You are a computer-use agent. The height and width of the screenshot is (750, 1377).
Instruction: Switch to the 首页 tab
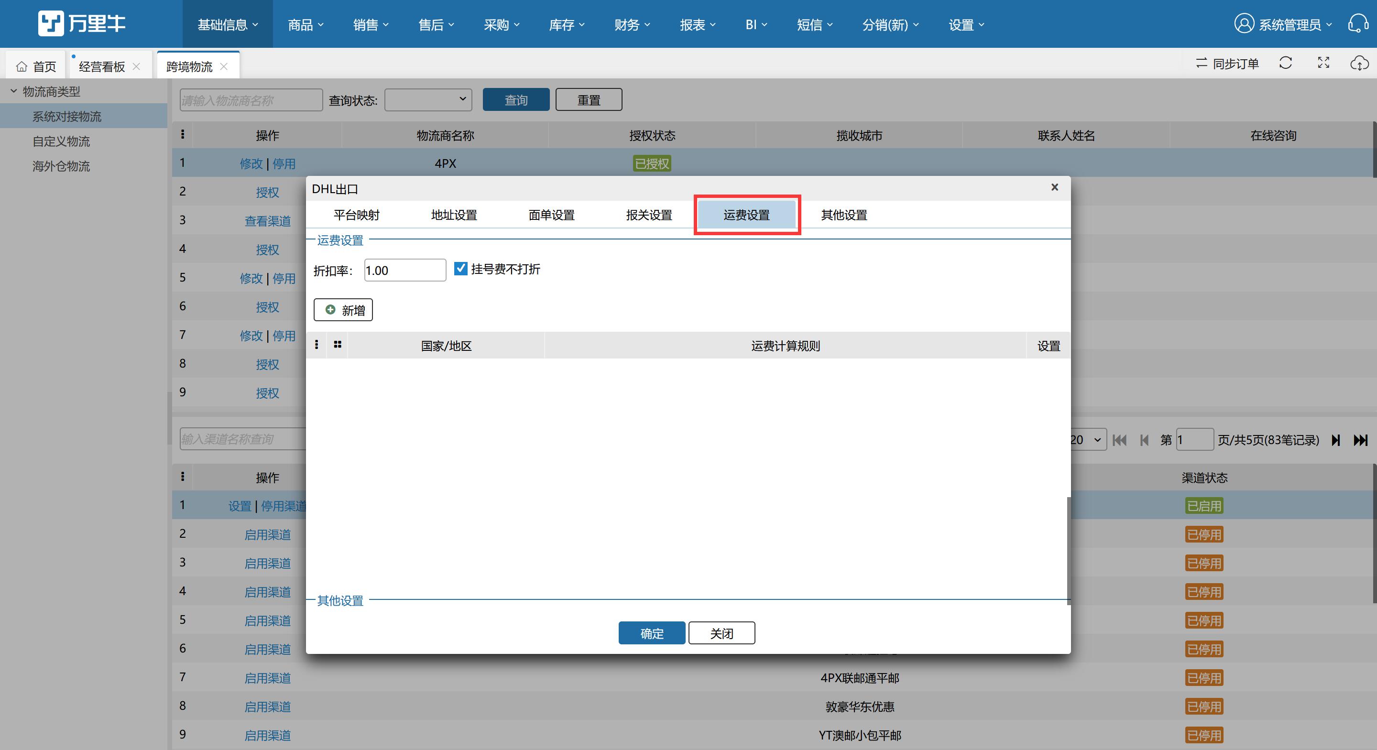36,66
